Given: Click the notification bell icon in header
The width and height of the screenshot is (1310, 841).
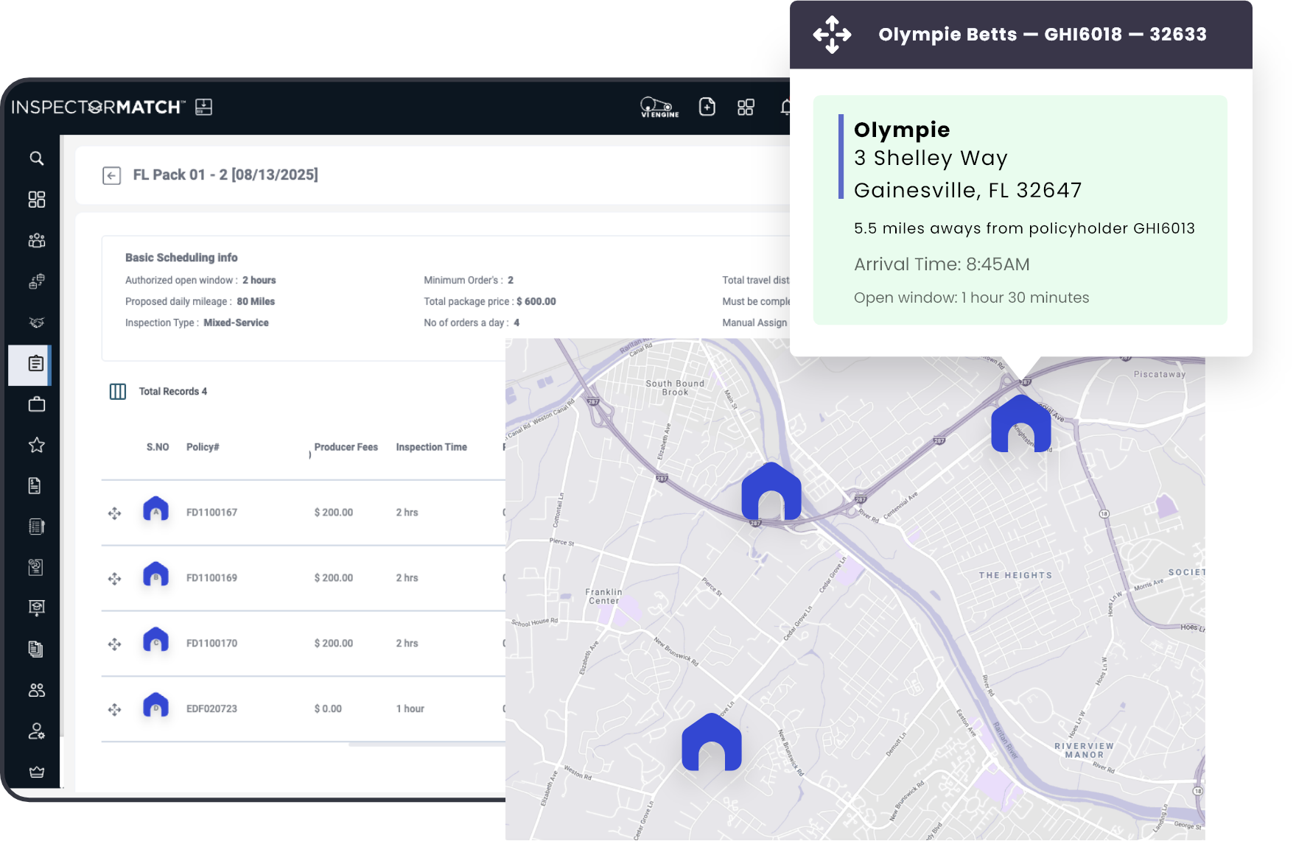Looking at the screenshot, I should pyautogui.click(x=785, y=108).
